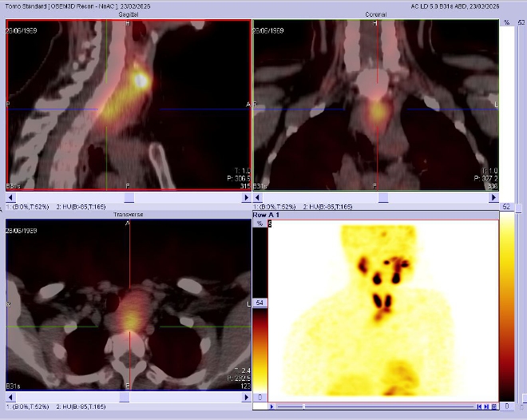Image resolution: width=527 pixels, height=420 pixels.
Task: Click the '%' units label in MIP panel
Action: (260, 224)
